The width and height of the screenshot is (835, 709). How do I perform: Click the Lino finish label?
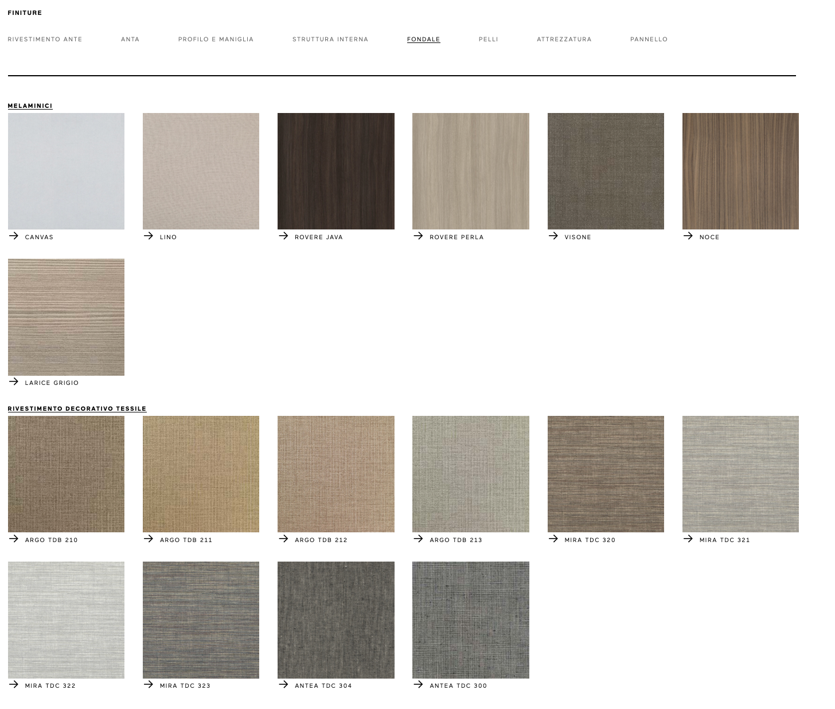point(168,237)
